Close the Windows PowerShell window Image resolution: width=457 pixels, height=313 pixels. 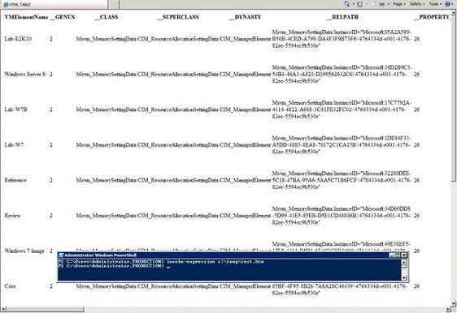(x=404, y=255)
